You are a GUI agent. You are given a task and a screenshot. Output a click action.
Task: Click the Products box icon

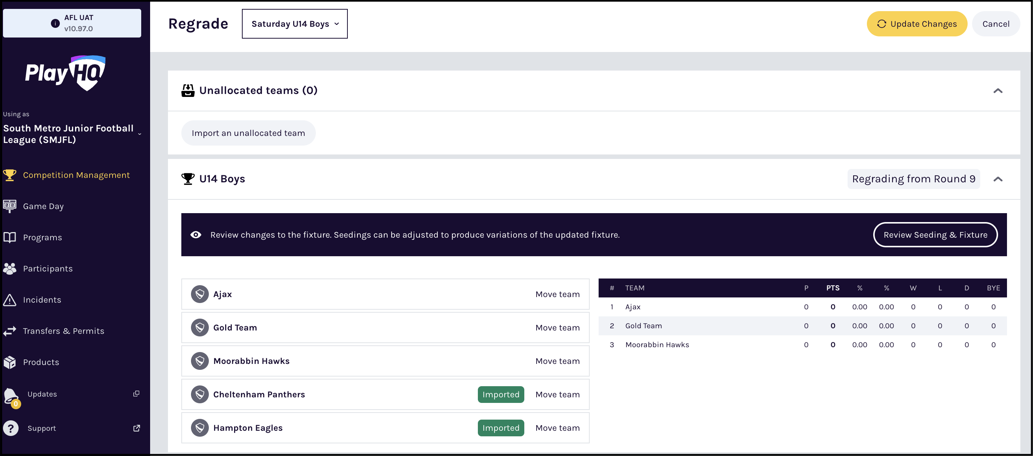pyautogui.click(x=10, y=362)
